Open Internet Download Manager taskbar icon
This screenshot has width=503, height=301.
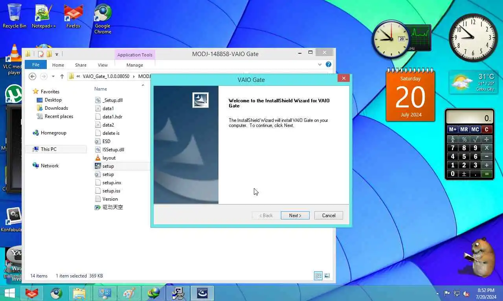pos(153,293)
